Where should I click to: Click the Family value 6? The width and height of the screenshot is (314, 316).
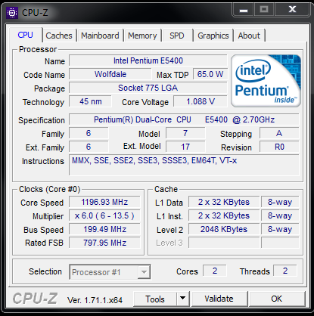[x=89, y=133]
